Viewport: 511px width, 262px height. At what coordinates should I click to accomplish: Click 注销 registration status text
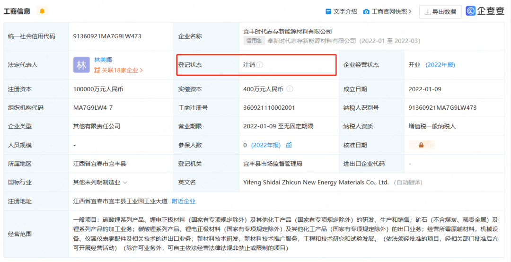point(249,65)
